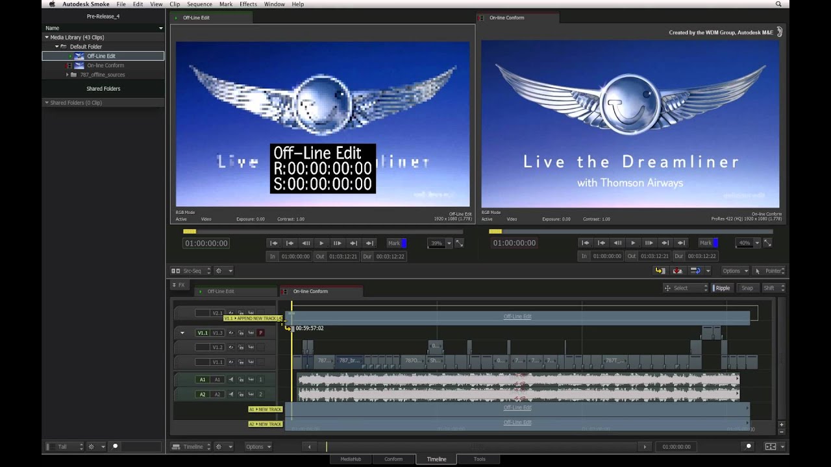Open the Sequence menu
This screenshot has height=467, width=831.
coord(199,4)
